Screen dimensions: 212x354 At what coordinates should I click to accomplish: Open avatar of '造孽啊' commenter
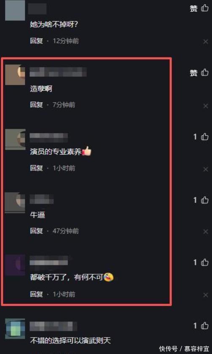tap(15, 75)
